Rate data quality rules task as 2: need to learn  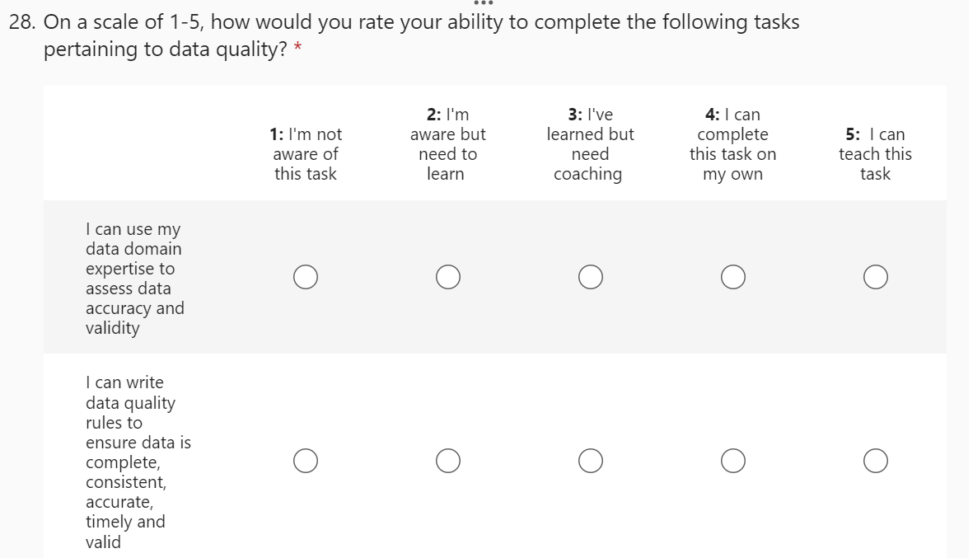[448, 462]
